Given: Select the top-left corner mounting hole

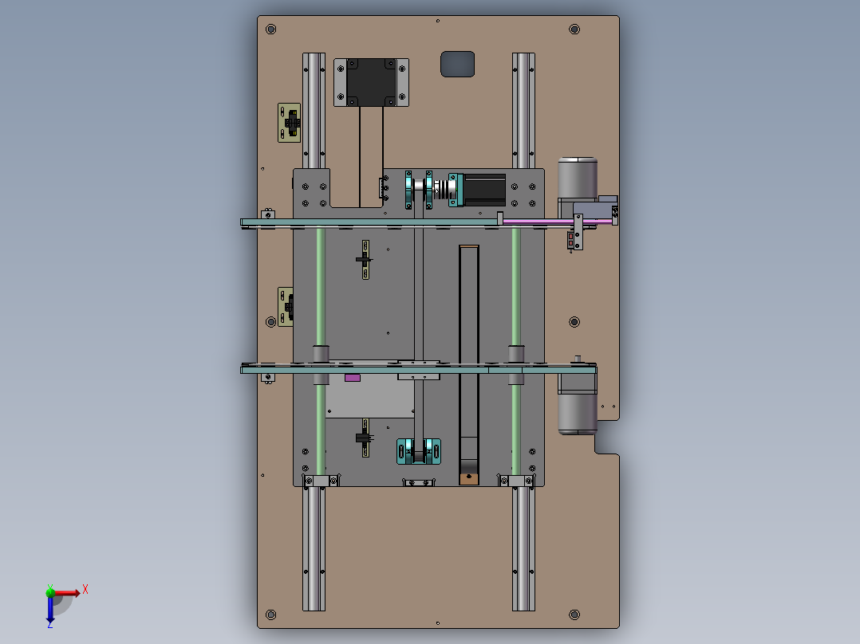Looking at the screenshot, I should [270, 29].
